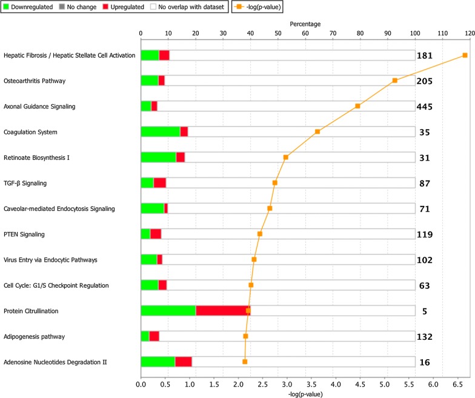Click the gene count 5
475x398 pixels.
(x=424, y=311)
